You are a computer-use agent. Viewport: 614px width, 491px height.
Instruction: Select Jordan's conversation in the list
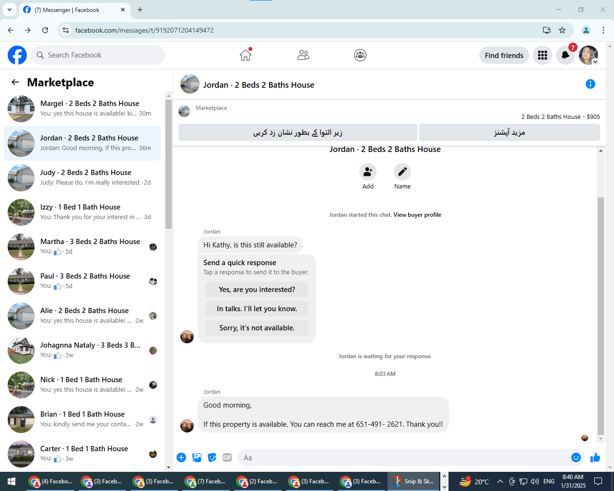tap(83, 143)
